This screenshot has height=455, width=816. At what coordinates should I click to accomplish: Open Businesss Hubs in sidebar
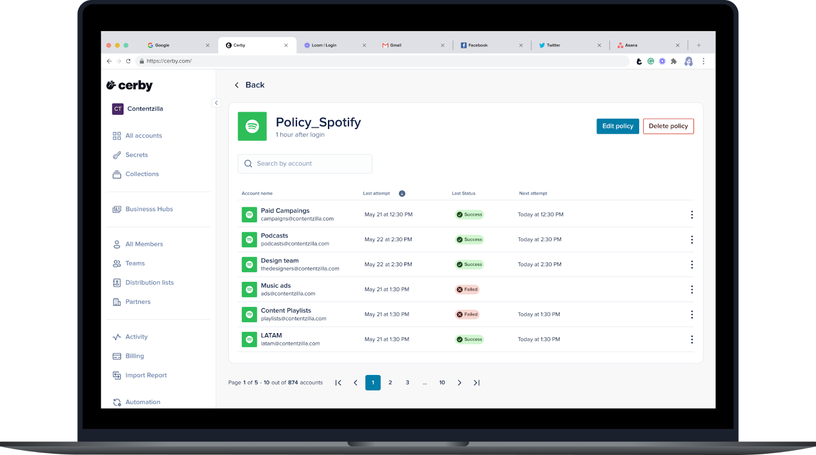pos(143,209)
